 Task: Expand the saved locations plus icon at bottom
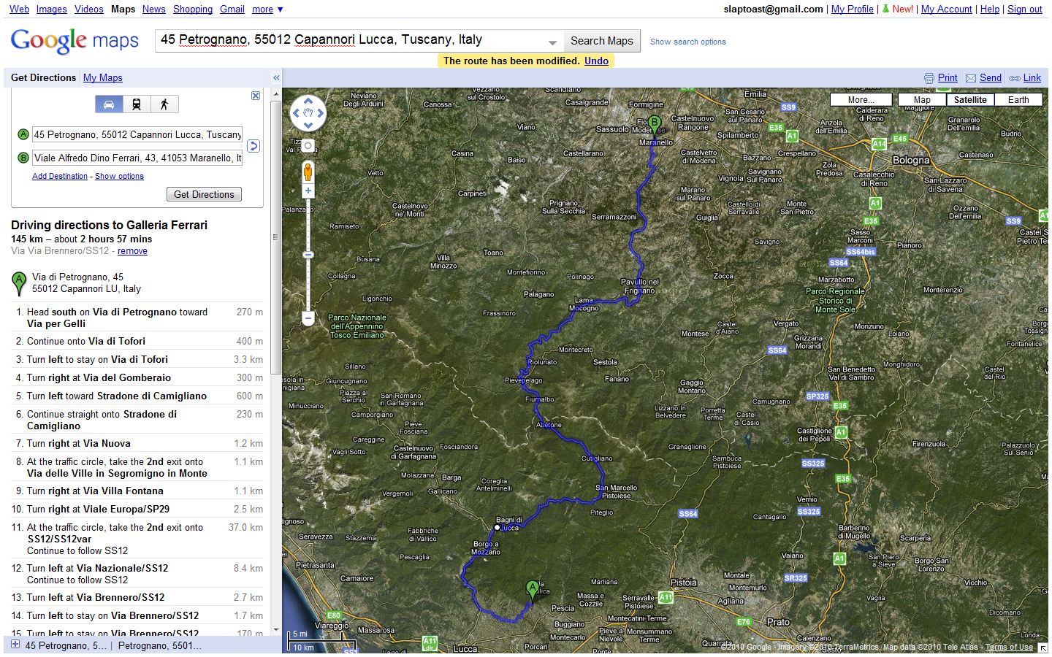coord(15,645)
